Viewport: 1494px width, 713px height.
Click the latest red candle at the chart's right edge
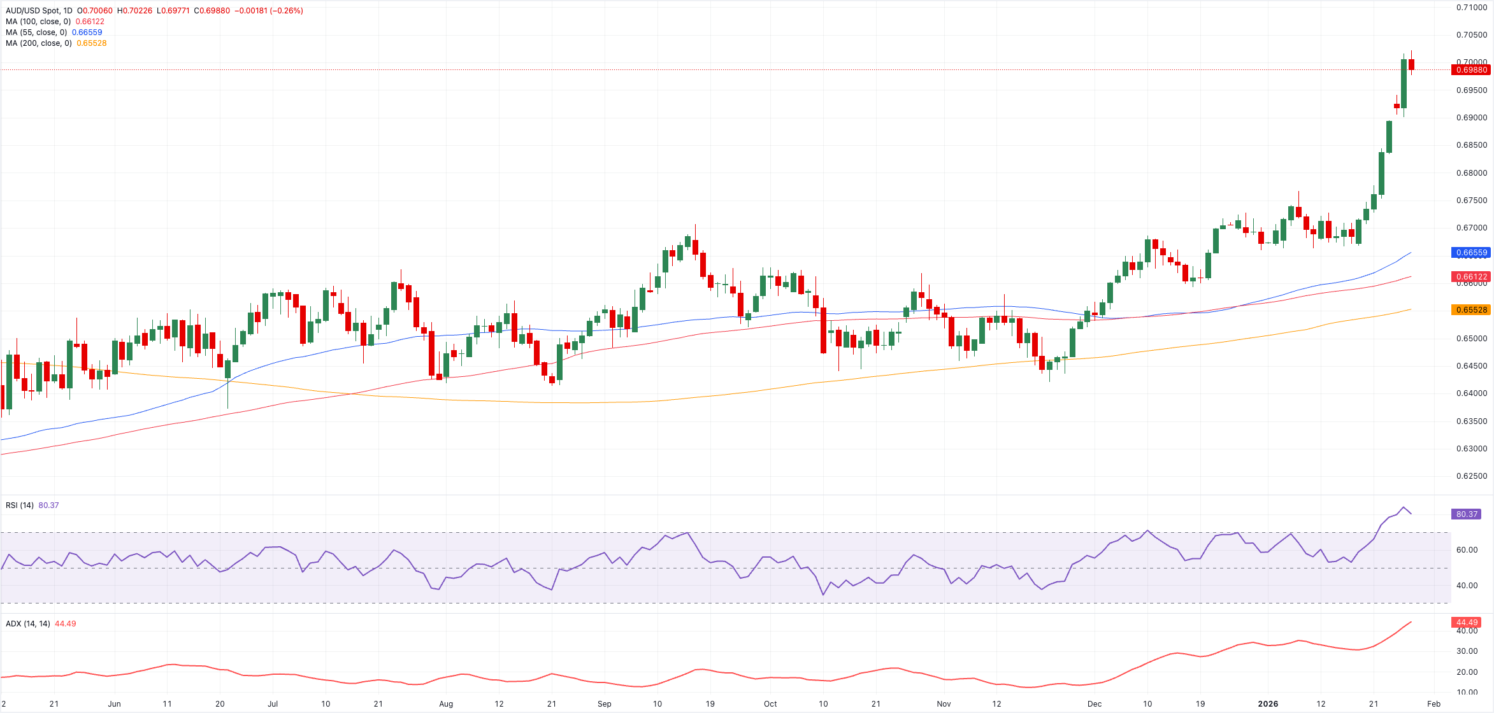1412,64
